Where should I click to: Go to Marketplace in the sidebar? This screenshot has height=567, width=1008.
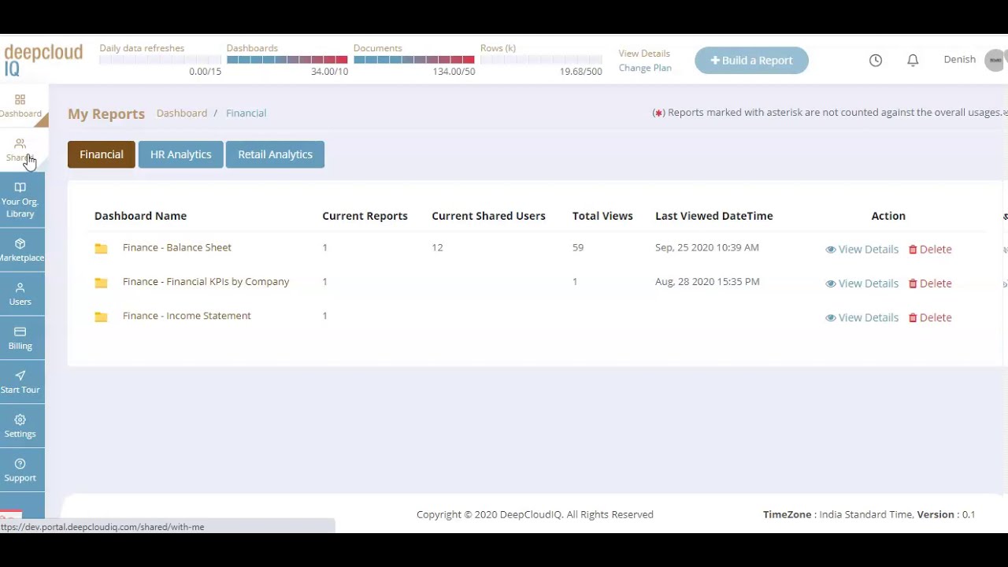(21, 250)
